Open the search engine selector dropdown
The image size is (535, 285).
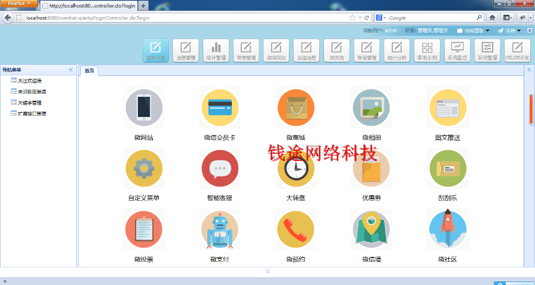pos(380,18)
